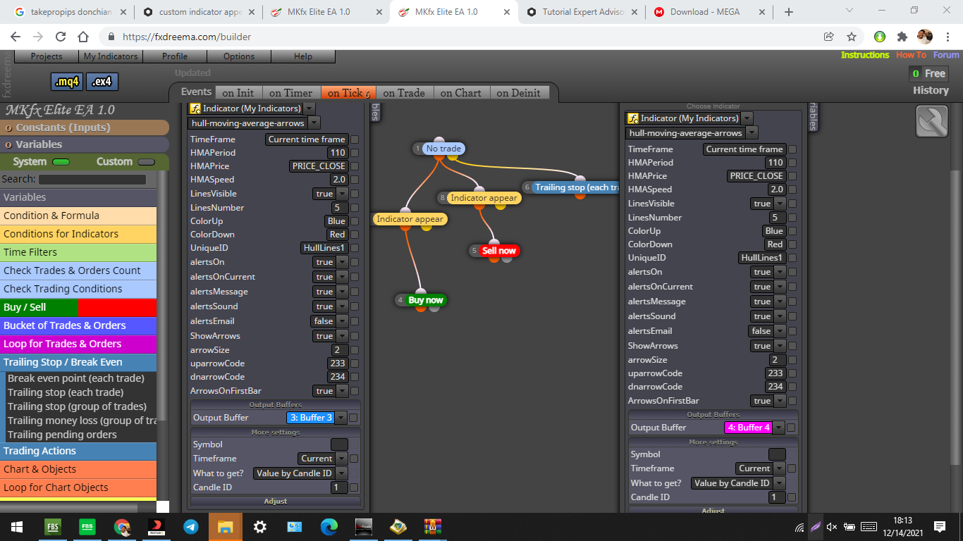Screen dimensions: 963x541
Task: Toggle the Custom filter switch
Action: tap(146, 162)
